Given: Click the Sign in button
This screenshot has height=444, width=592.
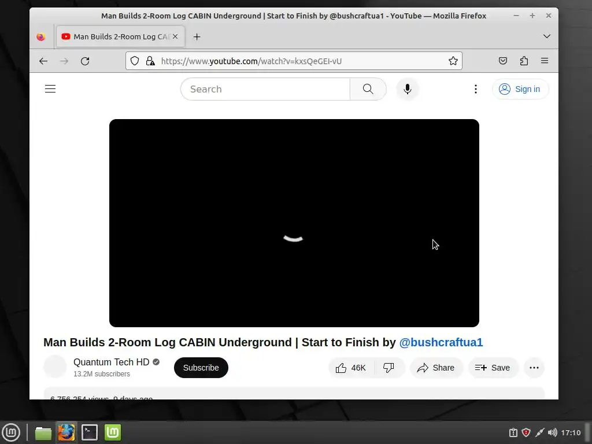Looking at the screenshot, I should coord(520,89).
